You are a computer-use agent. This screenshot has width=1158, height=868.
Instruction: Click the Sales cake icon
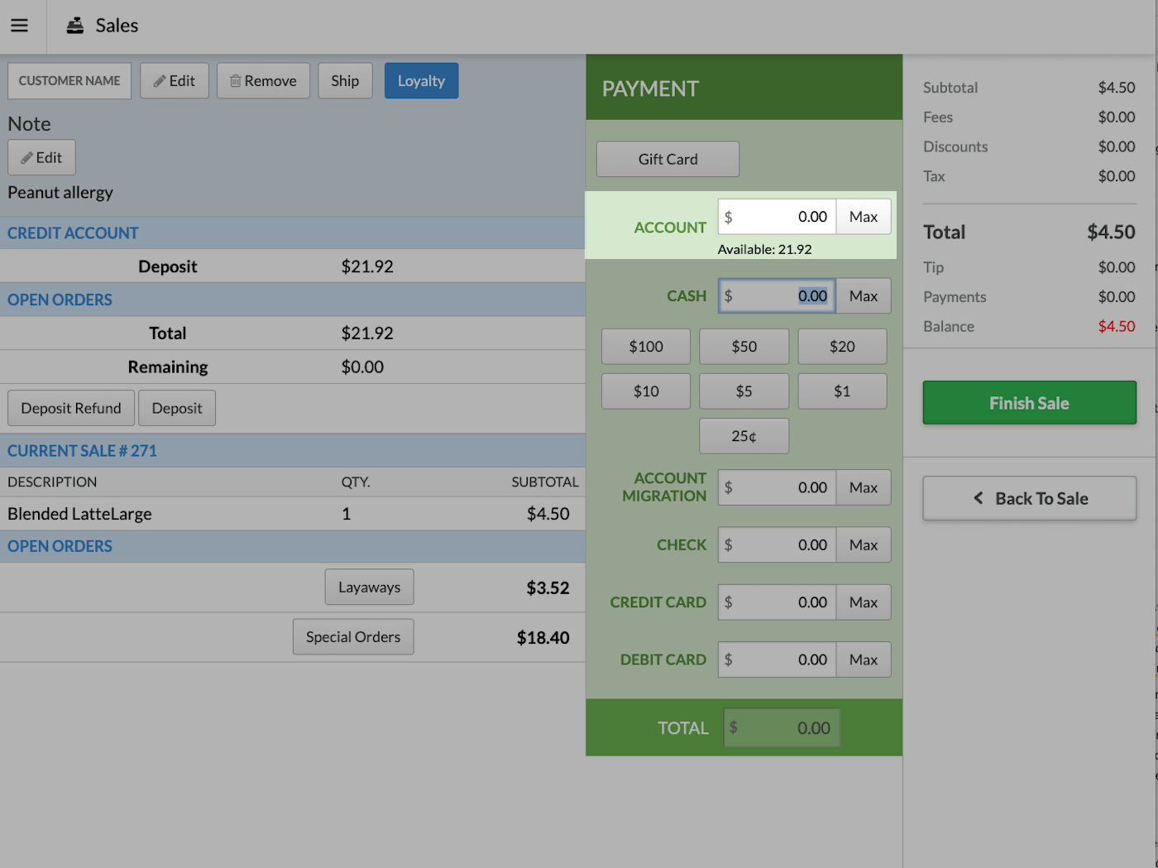[74, 25]
